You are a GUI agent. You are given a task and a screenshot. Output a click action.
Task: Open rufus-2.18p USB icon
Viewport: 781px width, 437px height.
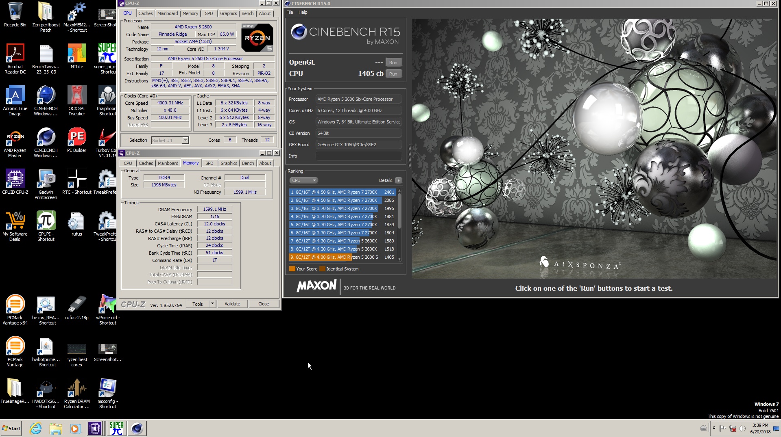point(77,307)
